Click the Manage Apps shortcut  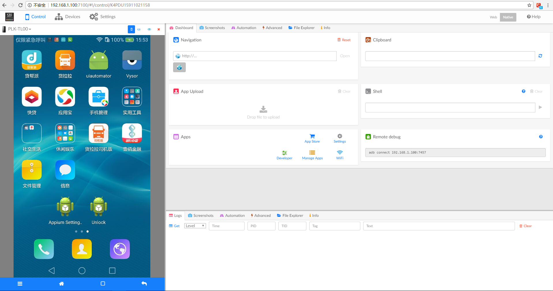pos(312,155)
